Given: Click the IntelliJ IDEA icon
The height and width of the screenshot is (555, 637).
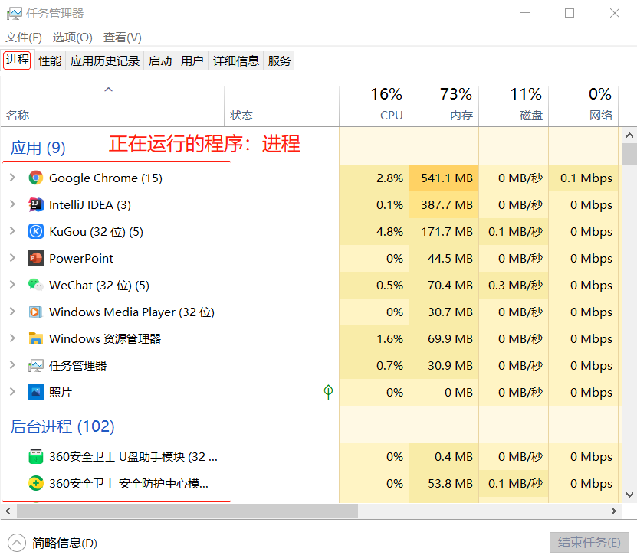Looking at the screenshot, I should [x=36, y=204].
